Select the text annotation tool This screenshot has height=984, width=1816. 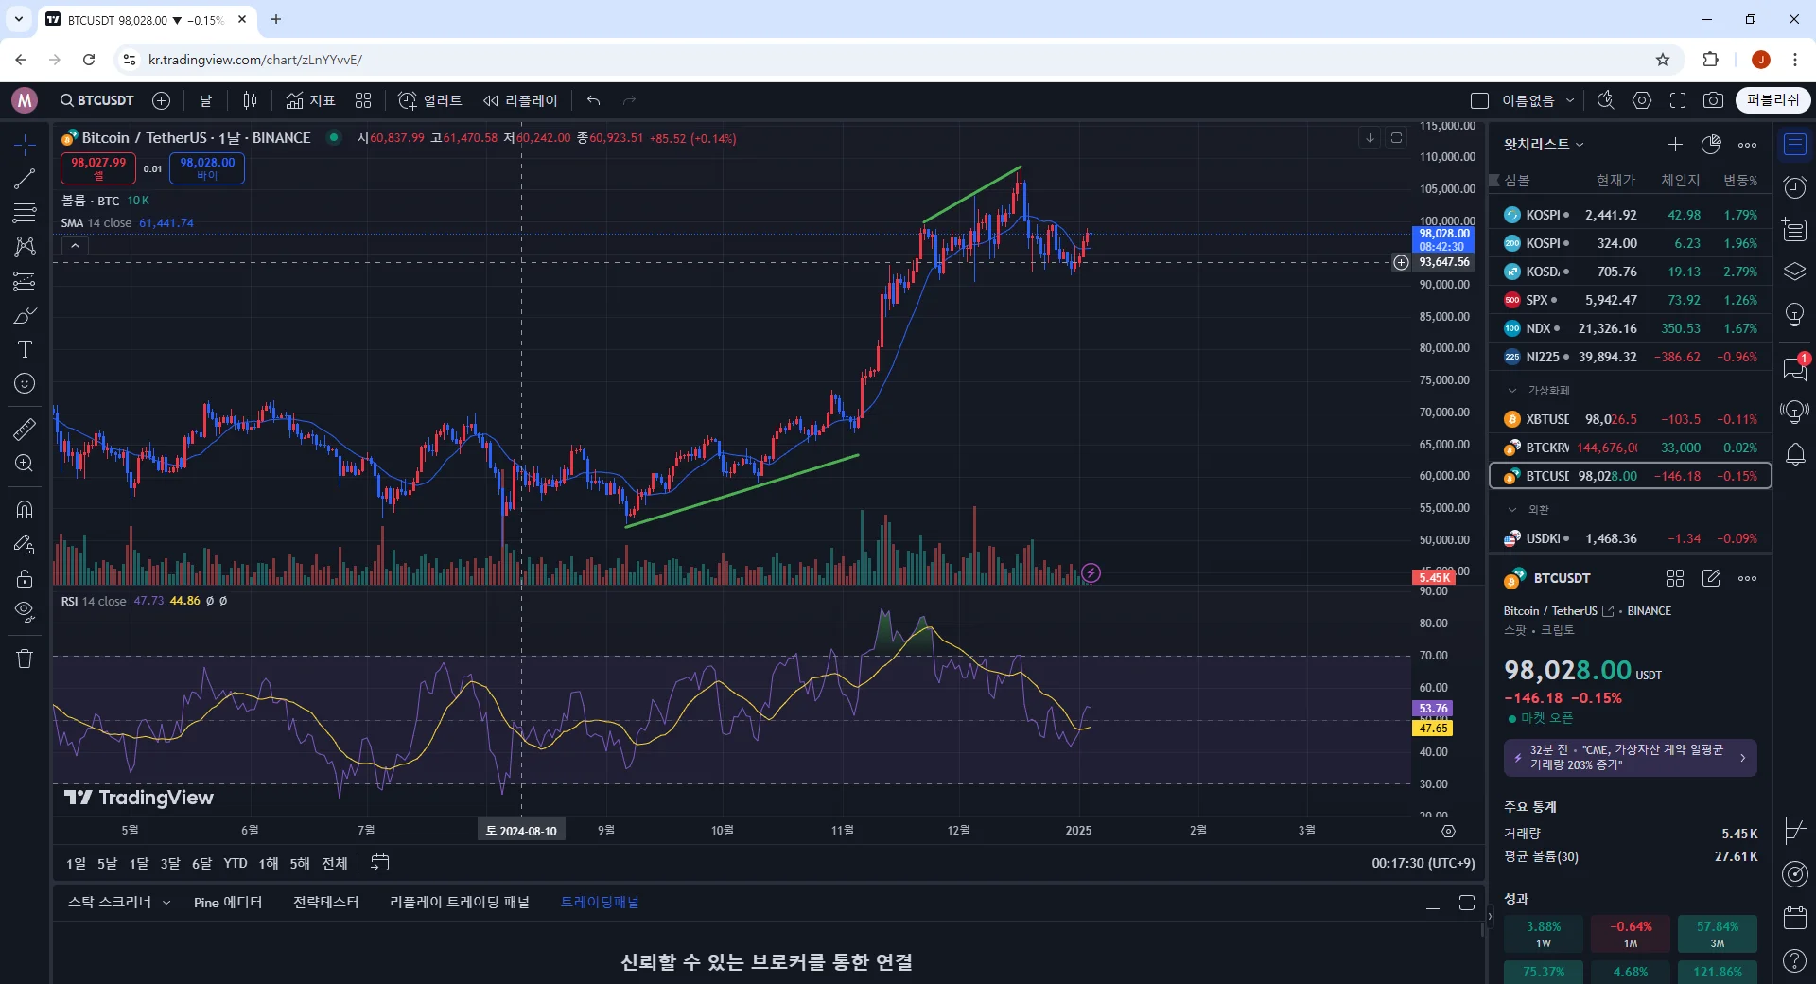25,349
